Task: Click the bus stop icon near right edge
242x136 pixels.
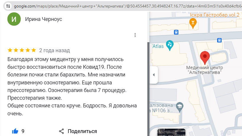Action: 220,40
